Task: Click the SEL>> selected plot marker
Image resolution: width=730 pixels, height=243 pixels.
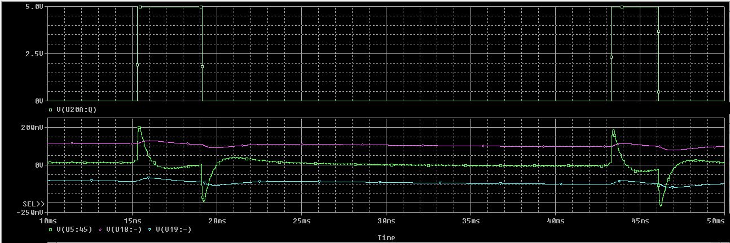Action: (x=34, y=203)
